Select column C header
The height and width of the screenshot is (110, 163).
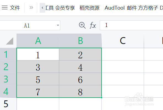(x=123, y=41)
